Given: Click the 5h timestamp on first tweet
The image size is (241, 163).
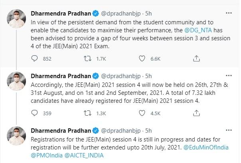Looking at the screenshot, I should 147,14.
